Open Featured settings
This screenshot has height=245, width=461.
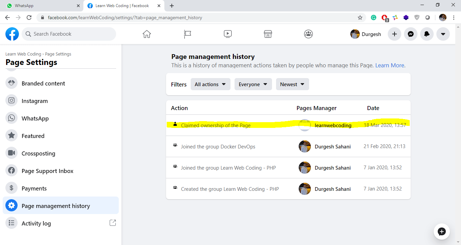pos(61,136)
